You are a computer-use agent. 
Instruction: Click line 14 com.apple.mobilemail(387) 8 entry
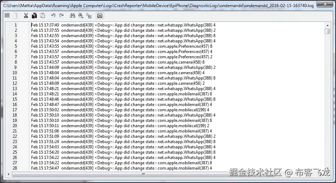point(121,94)
